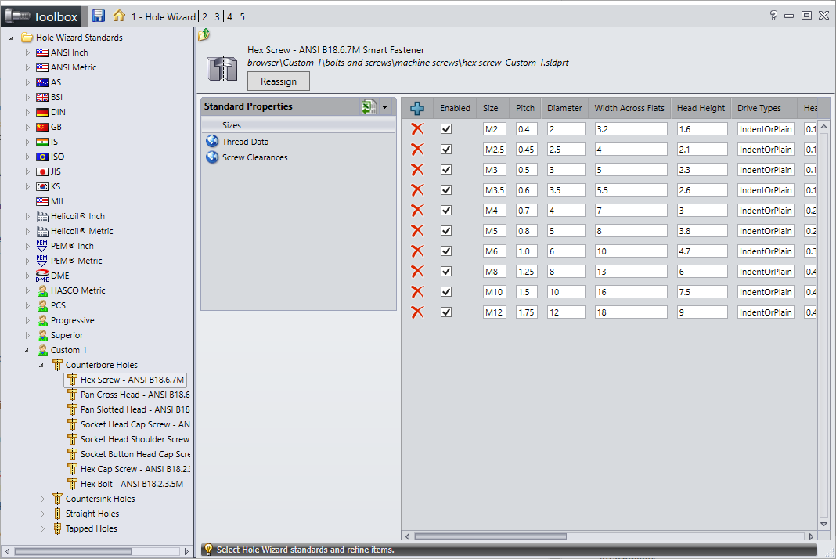This screenshot has width=836, height=559.
Task: Click the PEM Inch standard icon
Action: coord(42,246)
